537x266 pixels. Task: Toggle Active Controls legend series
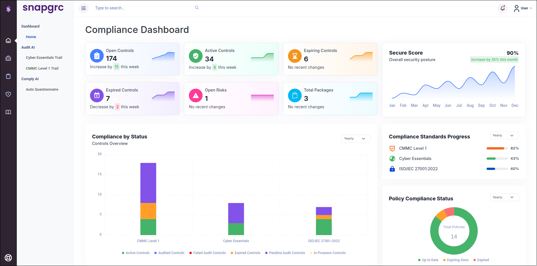tap(136, 253)
